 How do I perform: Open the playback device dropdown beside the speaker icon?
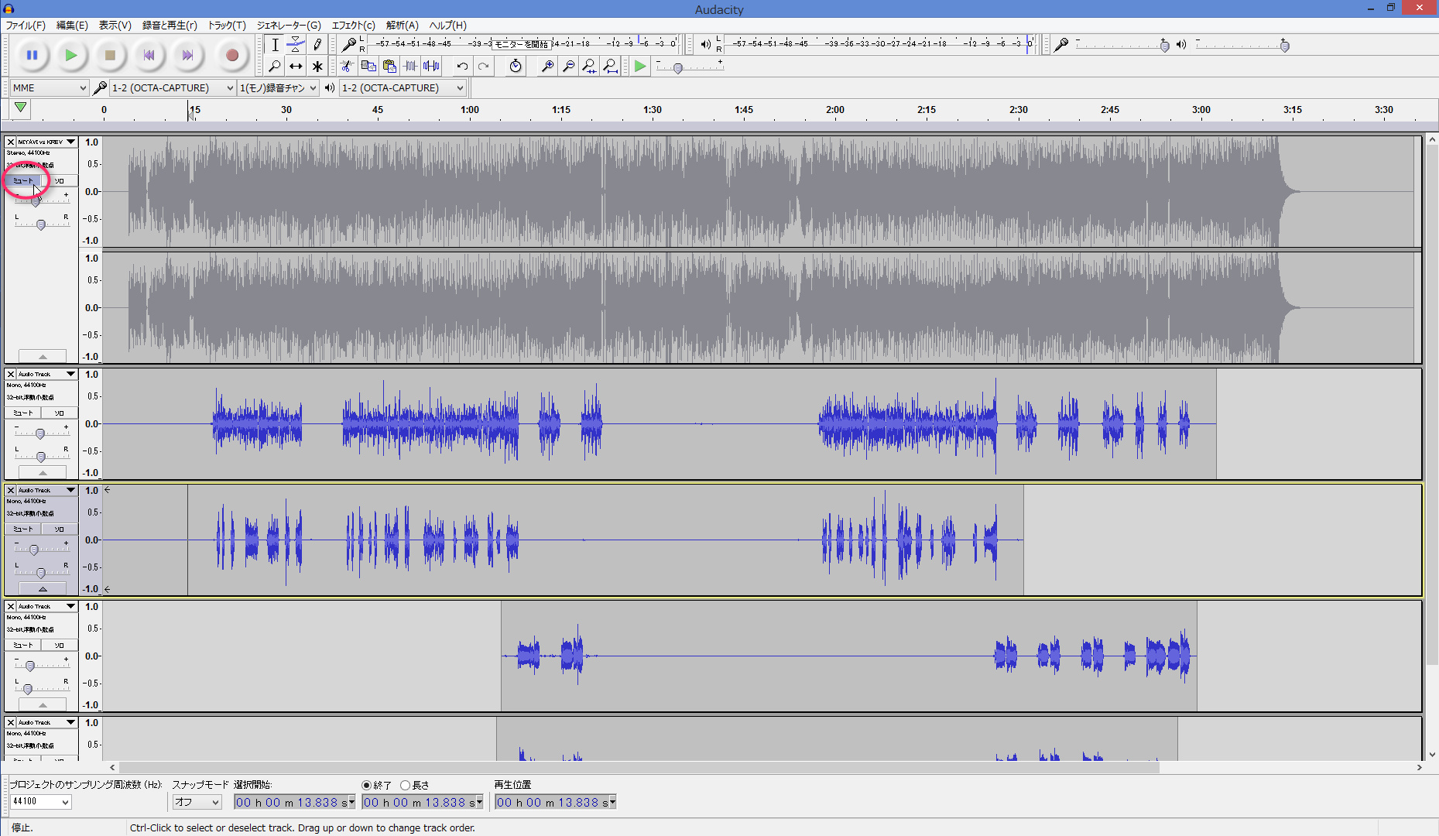coord(403,87)
